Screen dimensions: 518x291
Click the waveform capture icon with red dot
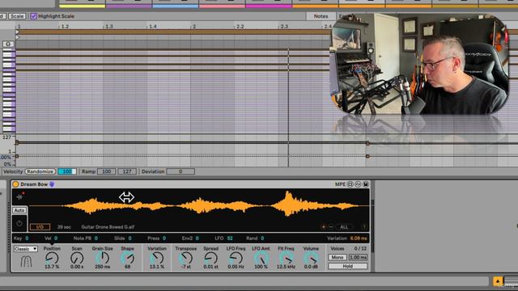[19, 196]
